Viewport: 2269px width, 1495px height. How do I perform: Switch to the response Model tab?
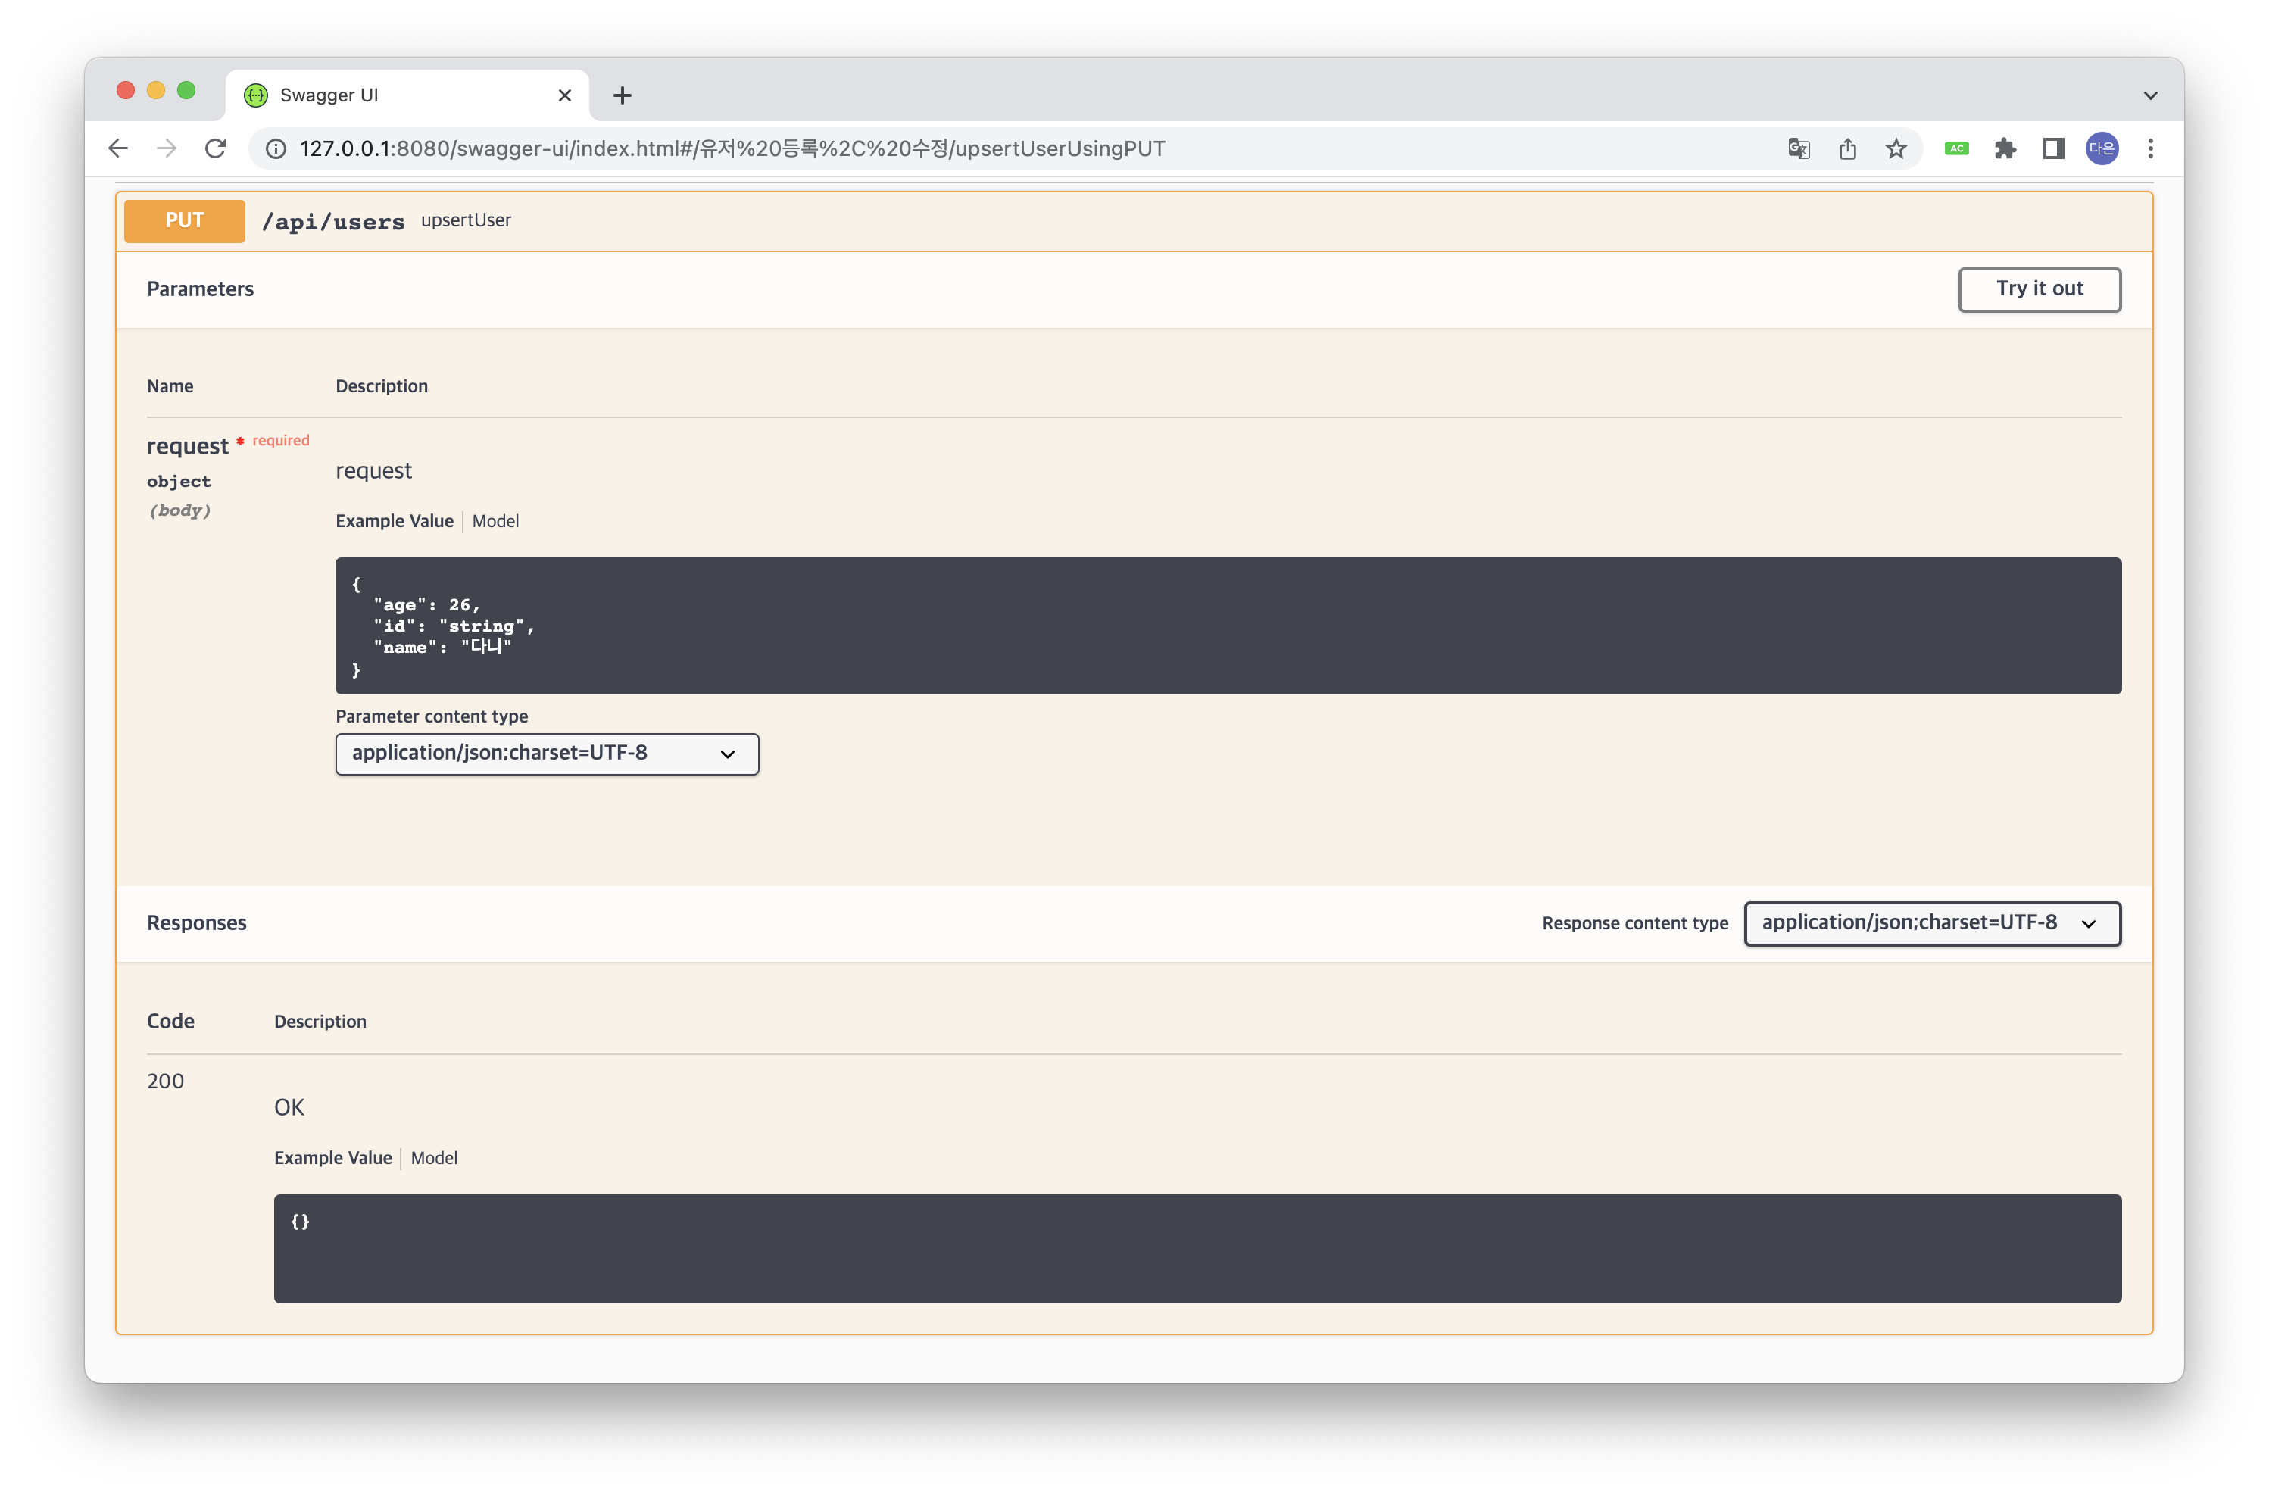tap(434, 1159)
